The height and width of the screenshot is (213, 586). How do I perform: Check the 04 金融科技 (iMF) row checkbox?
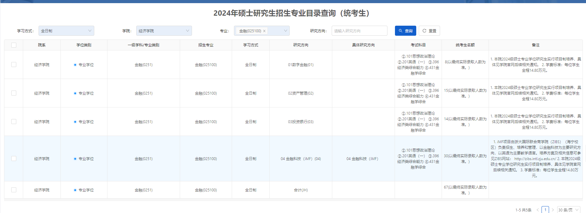point(14,158)
